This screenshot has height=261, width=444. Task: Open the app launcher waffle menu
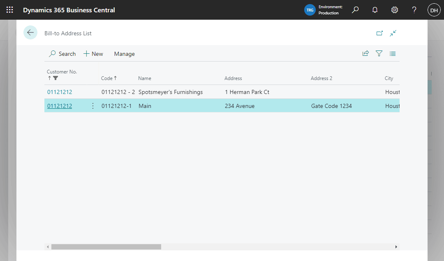point(9,10)
